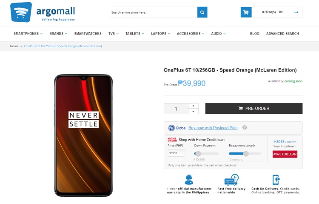319x204 pixels.
Task: Click the fast free delivery truck icon
Action: click(x=231, y=180)
